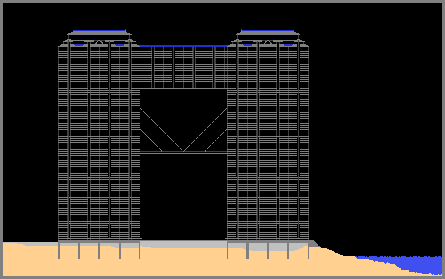This screenshot has width=445, height=279.
Task: Select the leftmost foundation pile of left tower
Action: pyautogui.click(x=59, y=250)
